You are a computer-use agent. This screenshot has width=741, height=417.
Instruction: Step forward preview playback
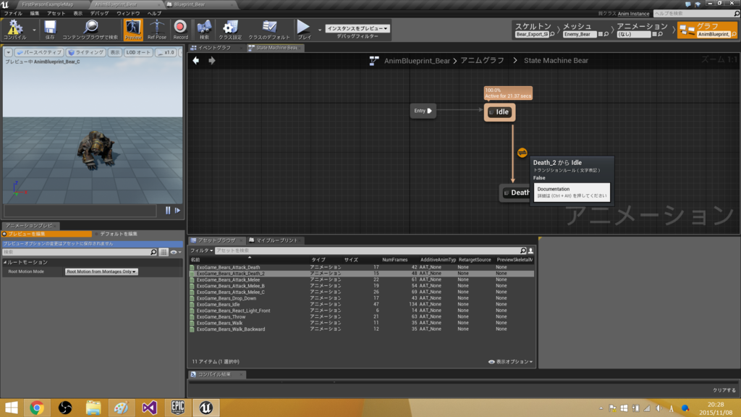pos(178,211)
